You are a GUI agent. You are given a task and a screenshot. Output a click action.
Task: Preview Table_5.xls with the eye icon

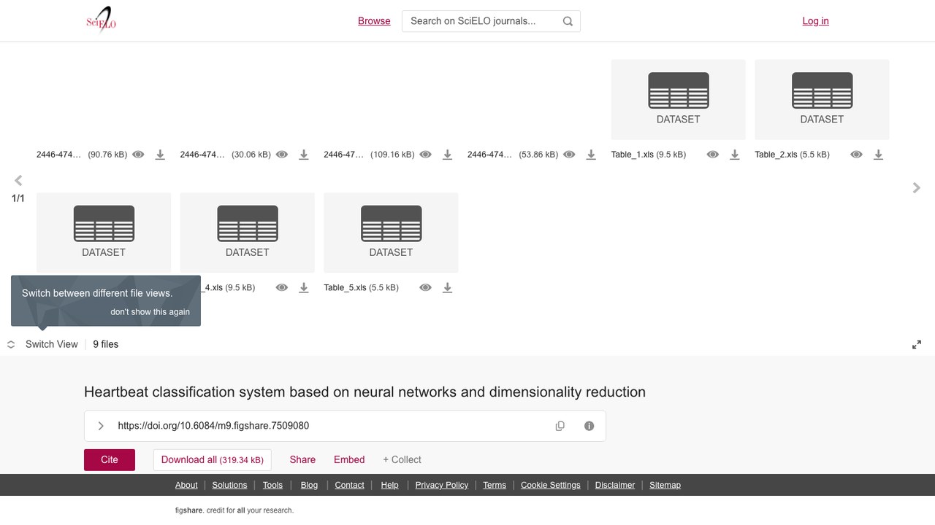tap(426, 288)
